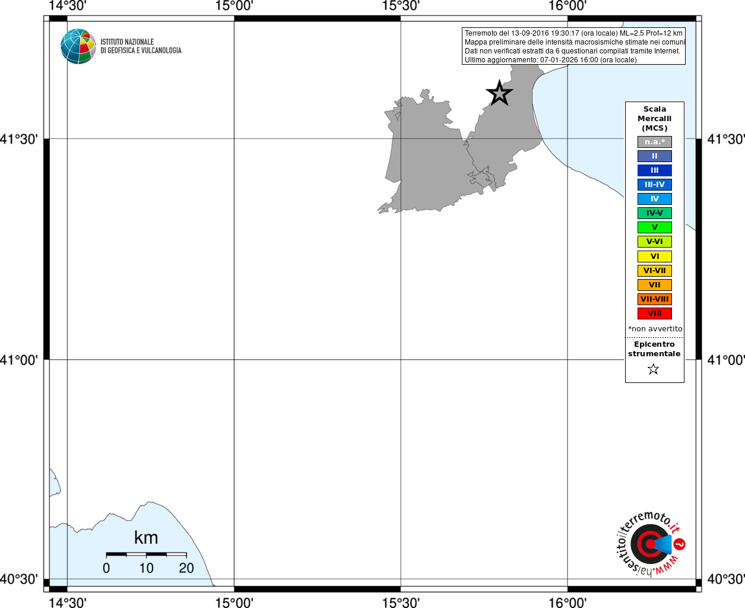Select the IV intensity swatch
Screen dimensions: 745x608
point(655,199)
